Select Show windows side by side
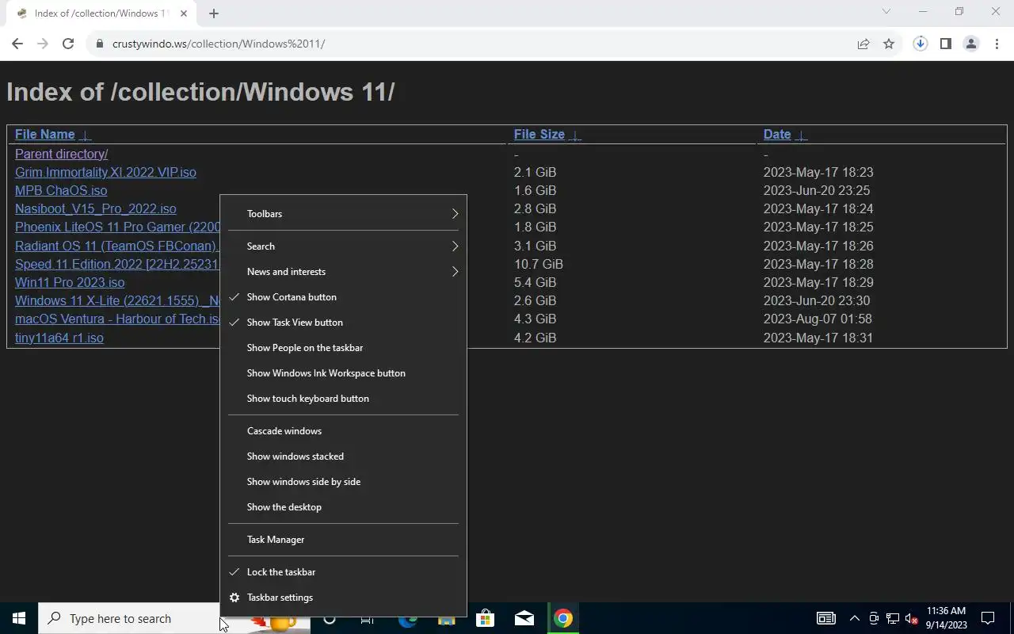This screenshot has height=634, width=1014. click(343, 482)
